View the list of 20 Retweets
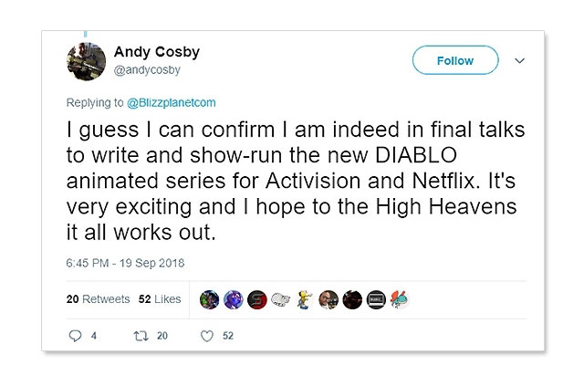This screenshot has width=584, height=386. [99, 299]
